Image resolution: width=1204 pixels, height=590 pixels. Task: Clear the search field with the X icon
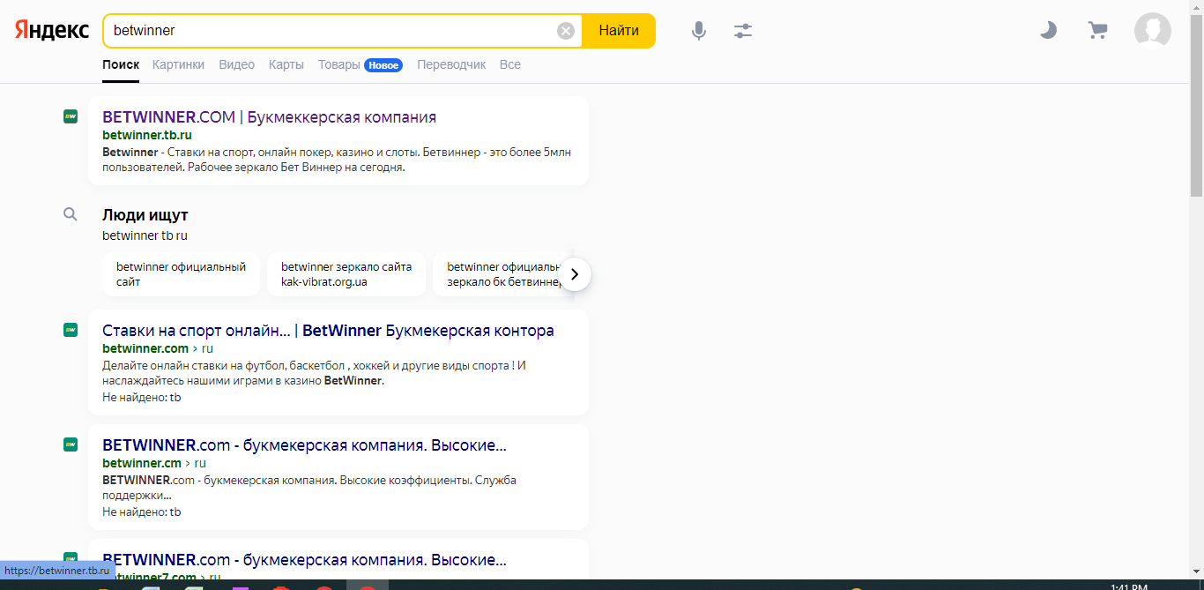(x=566, y=31)
